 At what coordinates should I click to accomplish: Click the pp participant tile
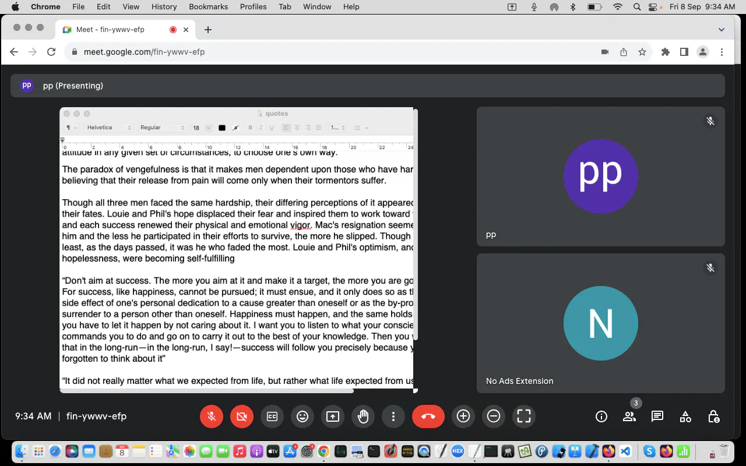tap(601, 176)
